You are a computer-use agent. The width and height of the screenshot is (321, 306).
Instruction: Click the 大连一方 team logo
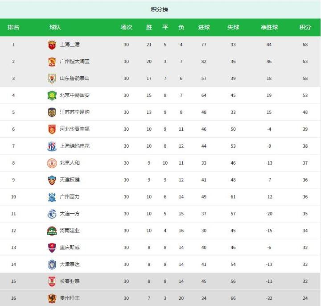pyautogui.click(x=52, y=214)
